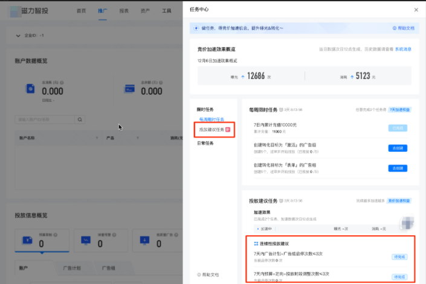Click the timer icon next to 投放建议任务 heading
The image size is (426, 284).
281,201
